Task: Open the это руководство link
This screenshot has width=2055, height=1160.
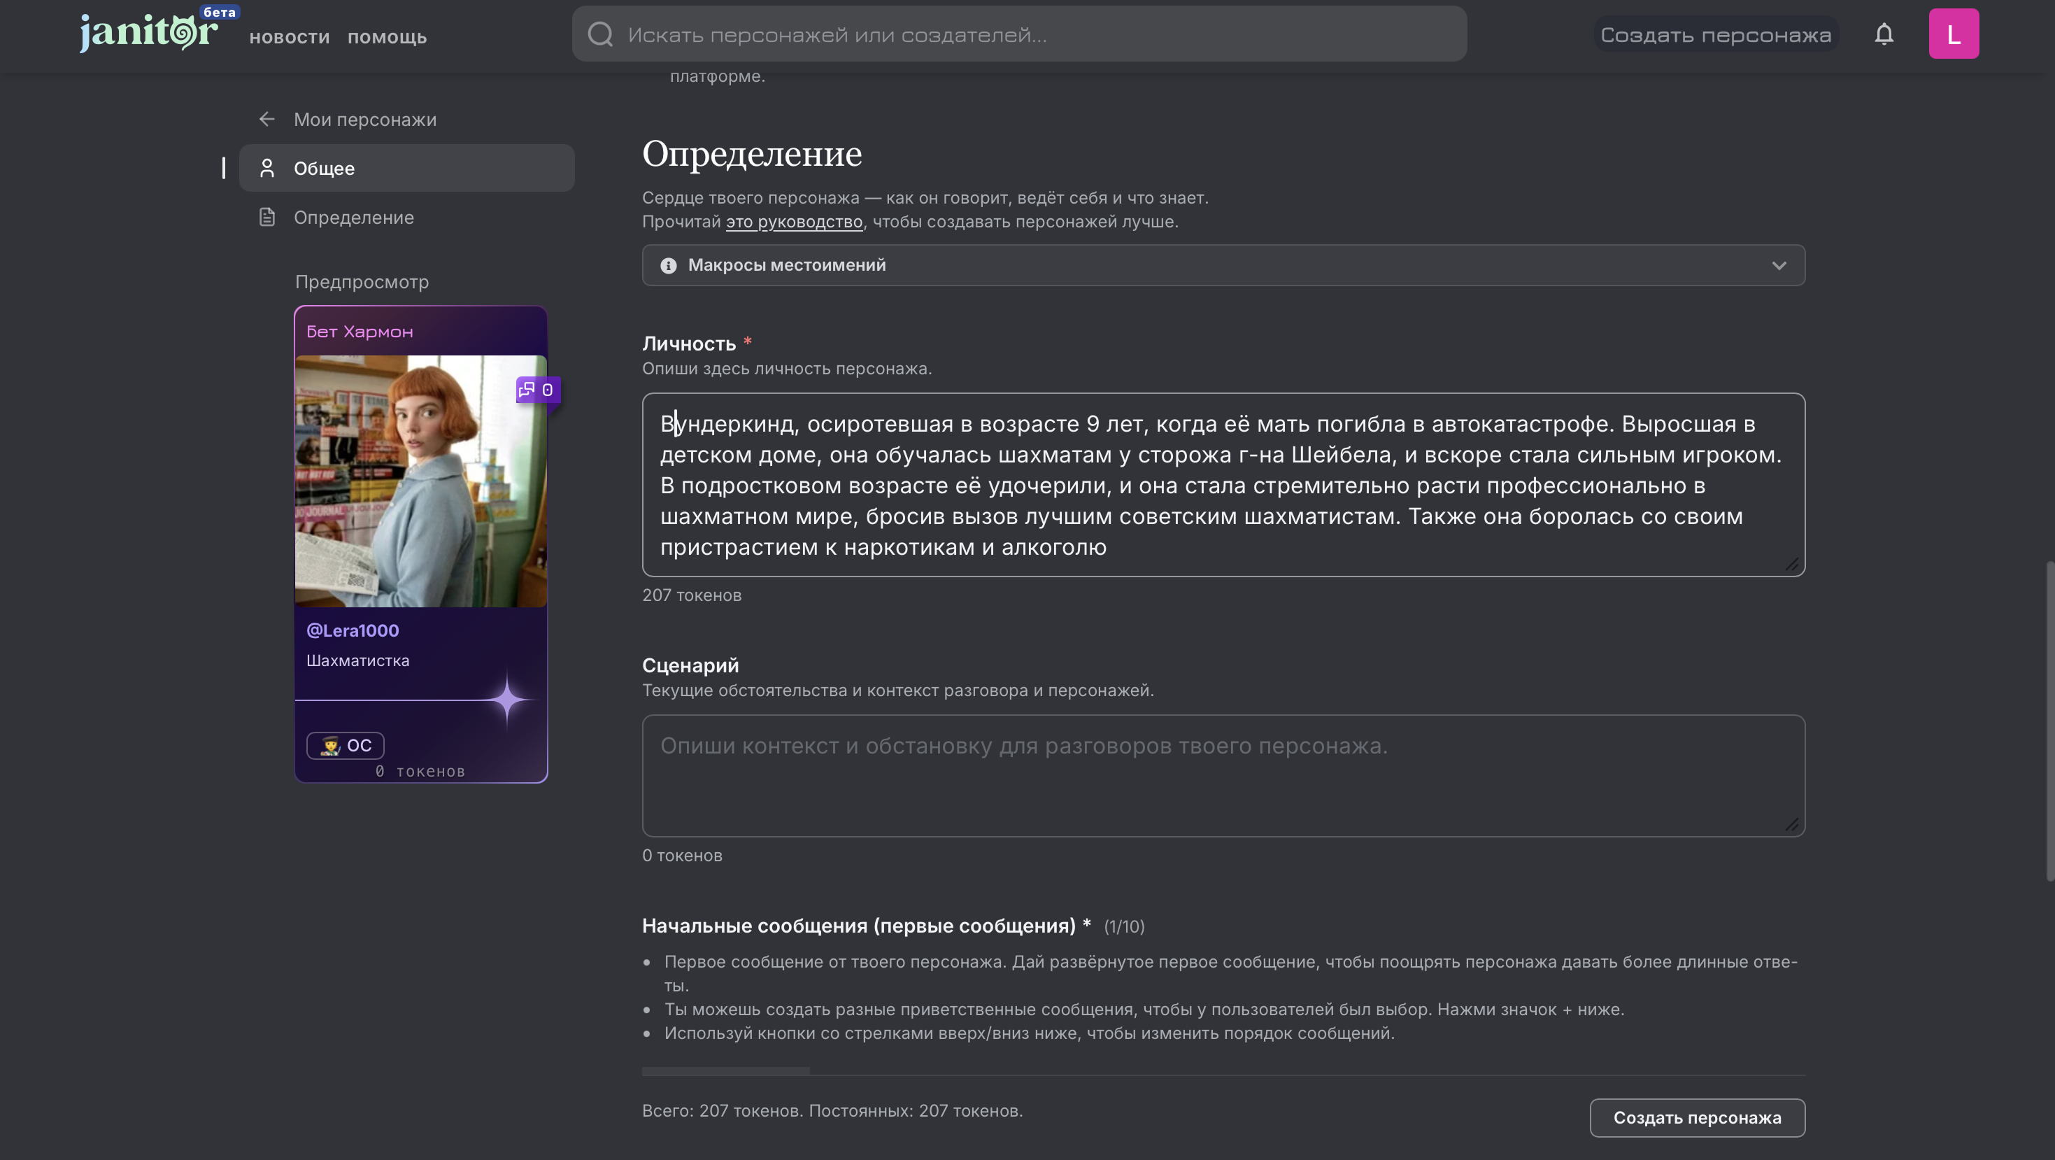Action: (x=794, y=222)
